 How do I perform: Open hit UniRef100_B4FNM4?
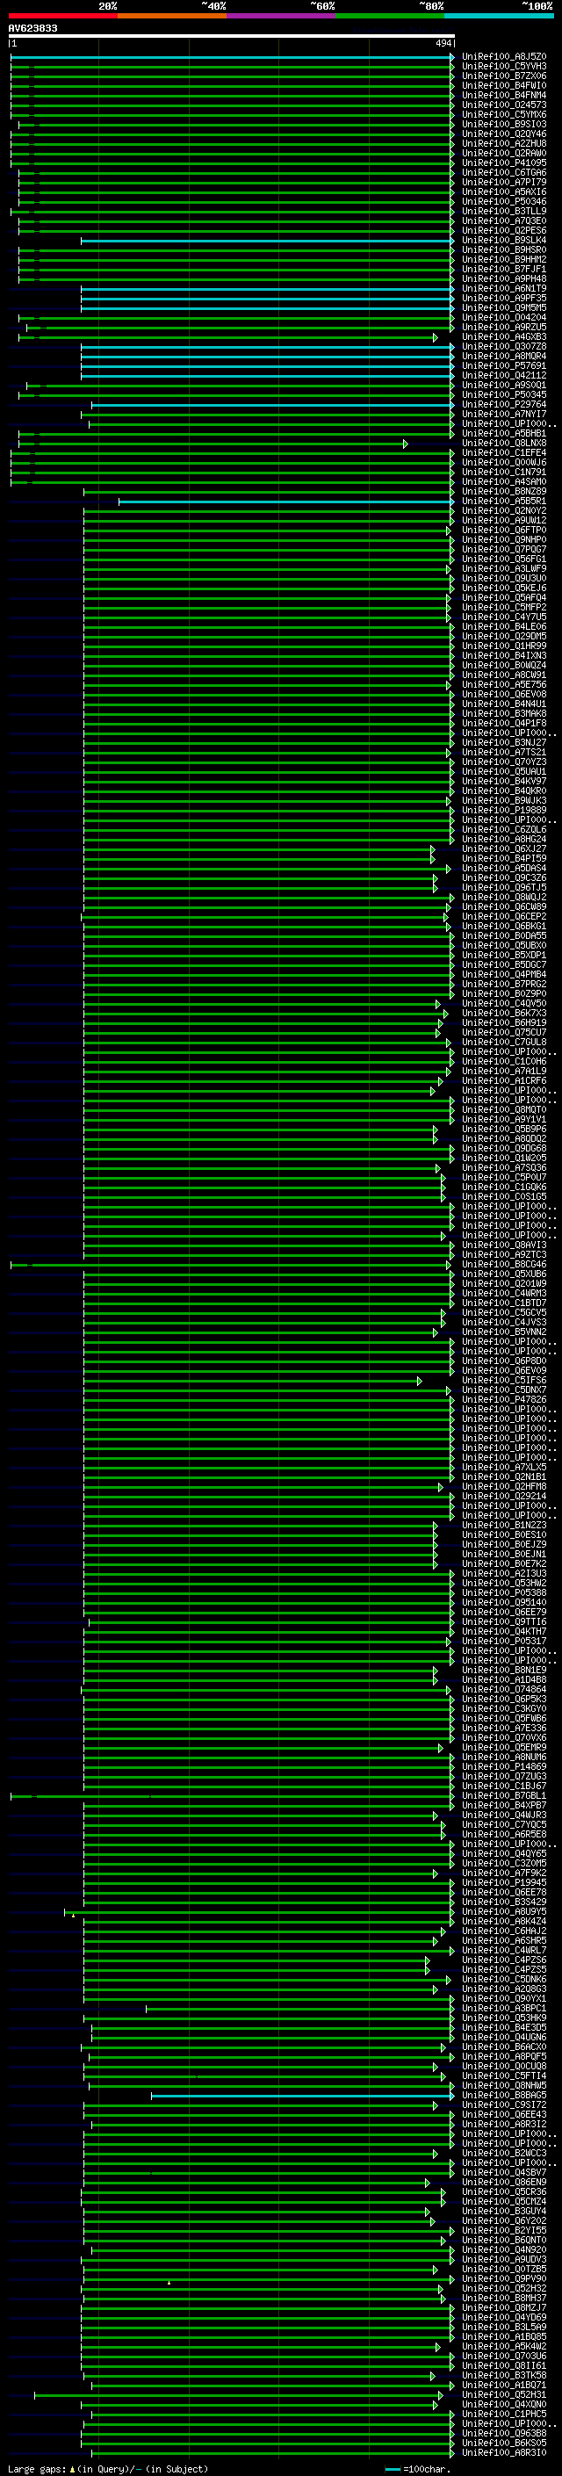(x=504, y=95)
